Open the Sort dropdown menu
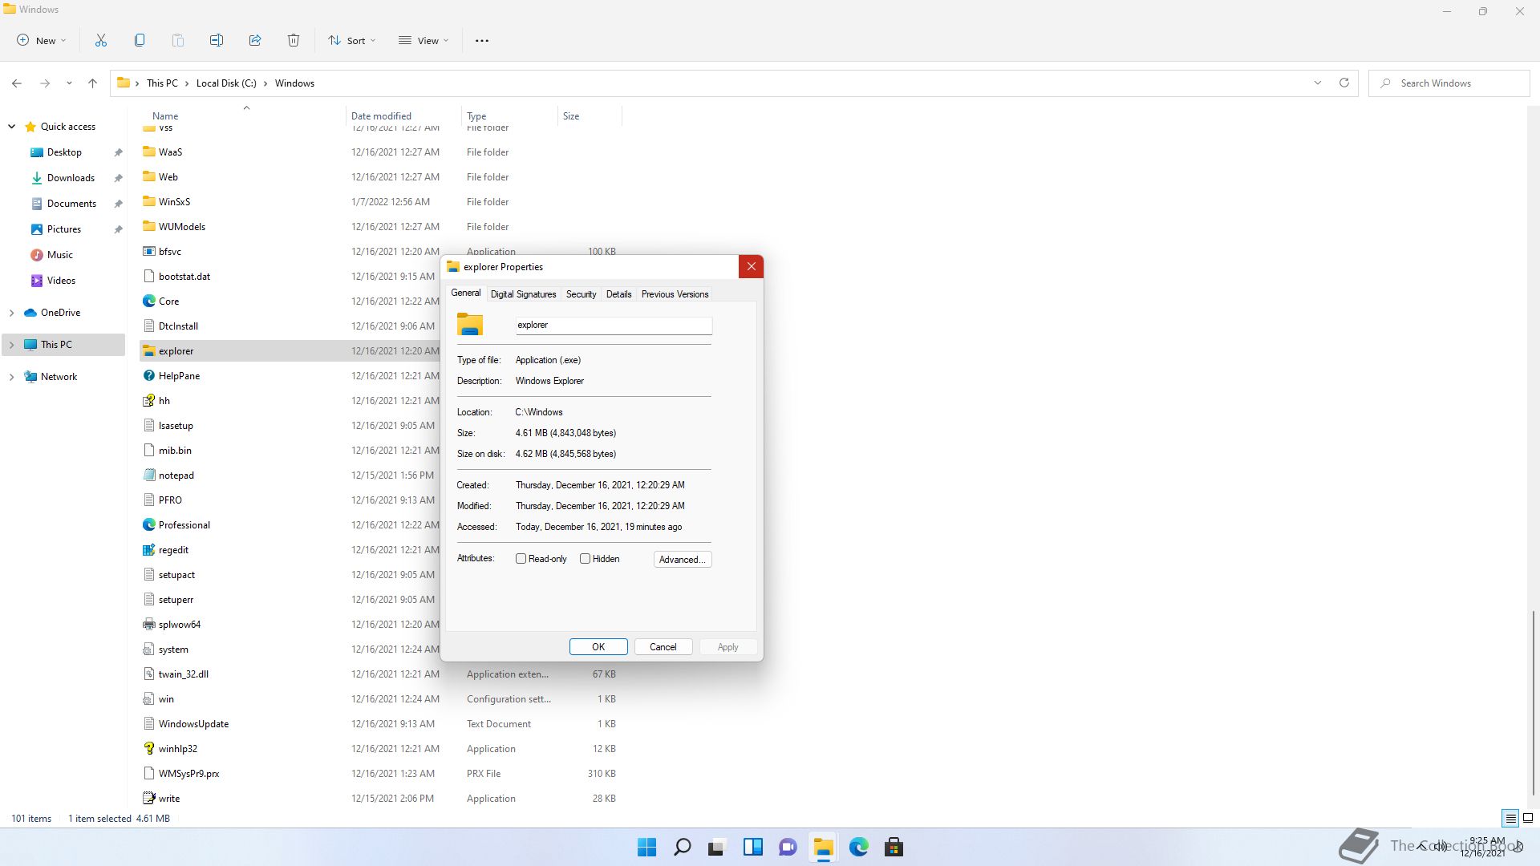1540x866 pixels. [352, 40]
